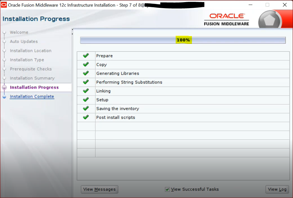This screenshot has height=198, width=293.
Task: Select the Welcome step in sidebar
Action: coord(19,32)
